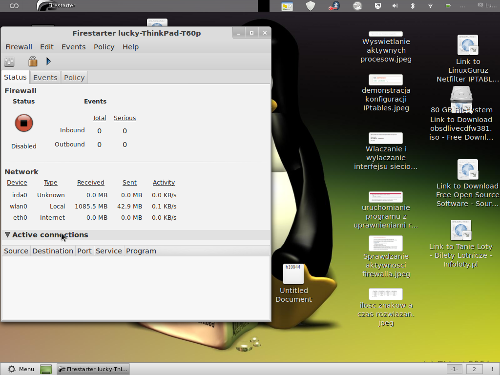Viewport: 500px width, 375px height.
Task: Minimize the Firestarter window
Action: [238, 33]
